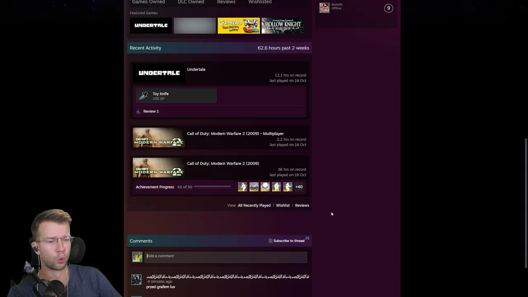This screenshot has height=297, width=528.
Task: Open the Review 1 link
Action: coord(151,111)
